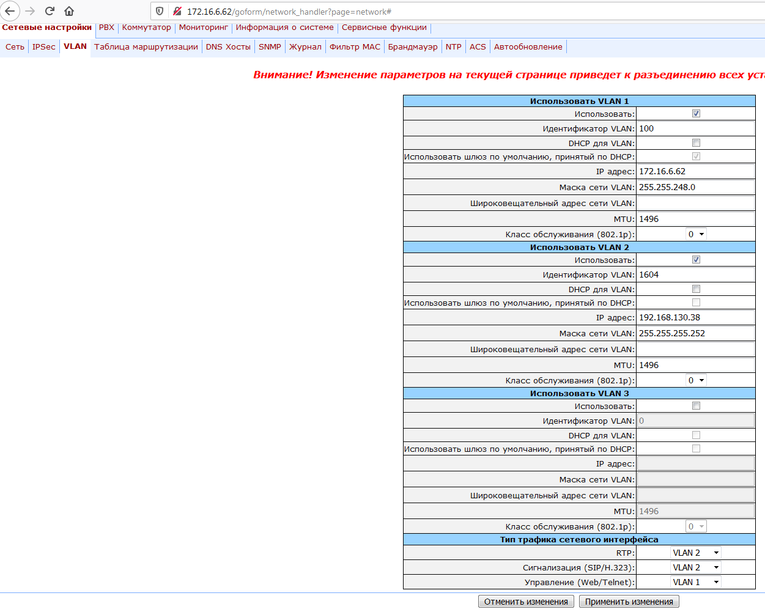Click VLAN 2 broadcast address field

(696, 349)
